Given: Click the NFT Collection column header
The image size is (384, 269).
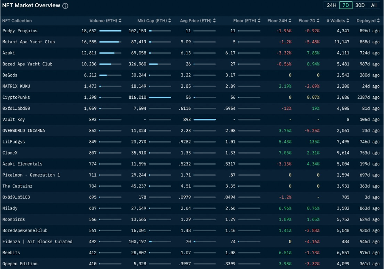Looking at the screenshot, I should [x=17, y=21].
